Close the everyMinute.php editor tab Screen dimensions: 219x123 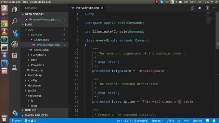[102, 8]
